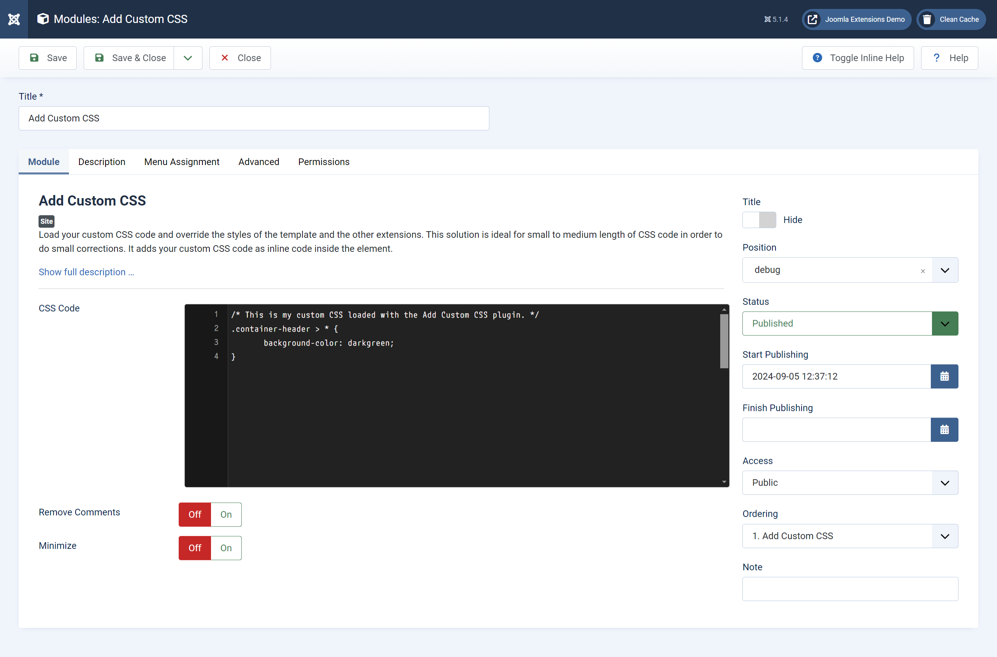997x657 pixels.
Task: Click the Joomla version 5.1.4 indicator
Action: 776,19
